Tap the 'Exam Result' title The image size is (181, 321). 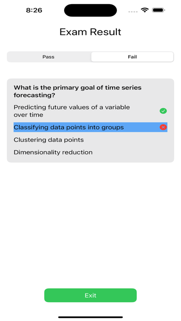[x=90, y=32]
